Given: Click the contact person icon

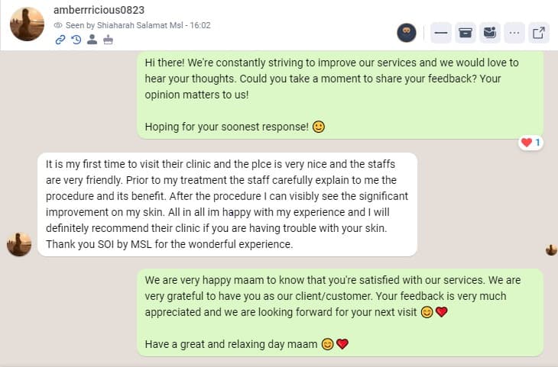Looking at the screenshot, I should click(92, 40).
